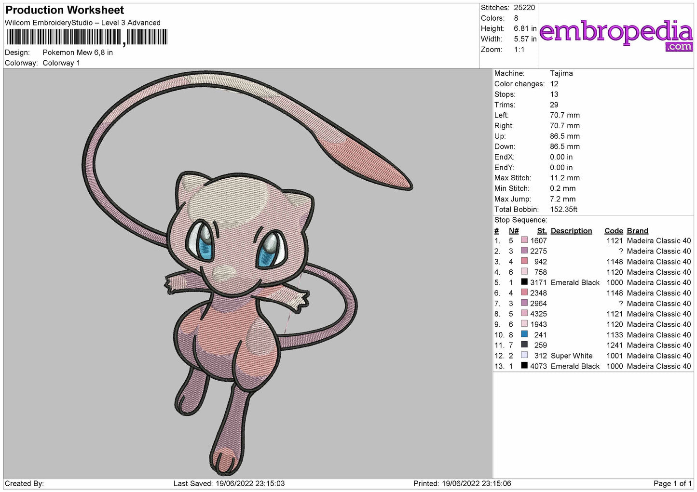Select 'Super White' description in stop row 12
The height and width of the screenshot is (492, 697).
(x=572, y=356)
